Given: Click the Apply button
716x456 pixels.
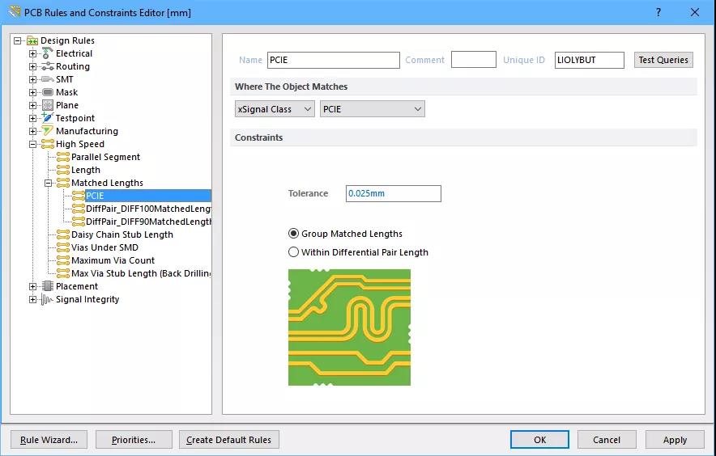Looking at the screenshot, I should pyautogui.click(x=675, y=440).
